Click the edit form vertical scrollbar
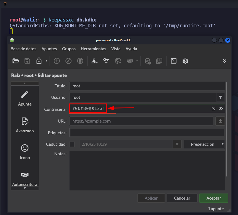Image resolution: width=238 pixels, height=215 pixels. (227, 128)
